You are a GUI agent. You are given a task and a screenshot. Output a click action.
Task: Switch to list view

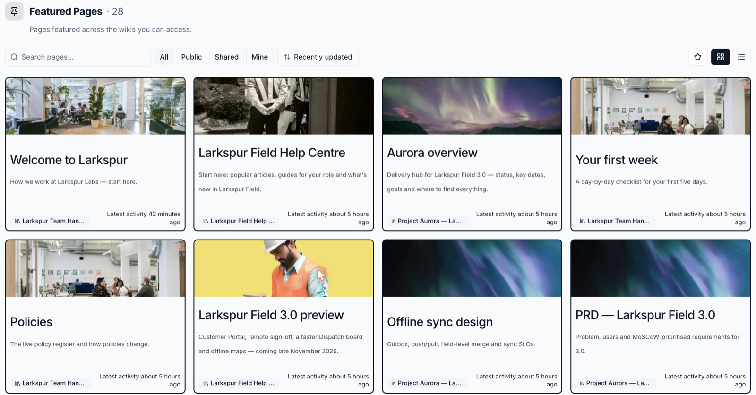[741, 57]
